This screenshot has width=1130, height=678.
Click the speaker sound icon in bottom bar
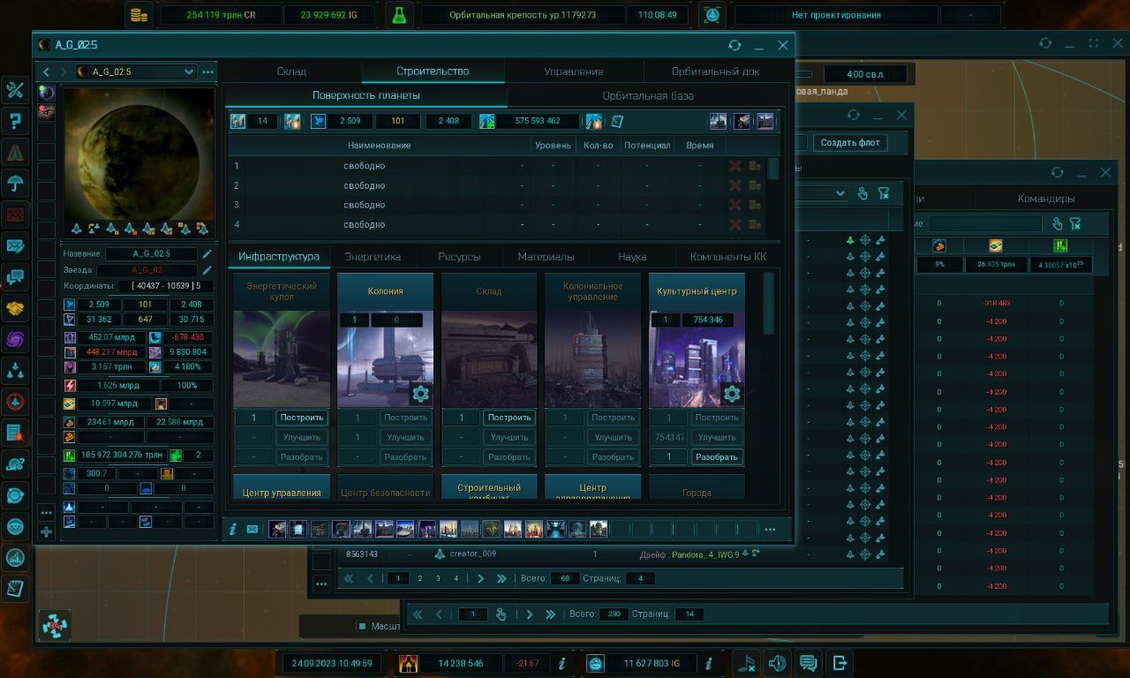777,663
